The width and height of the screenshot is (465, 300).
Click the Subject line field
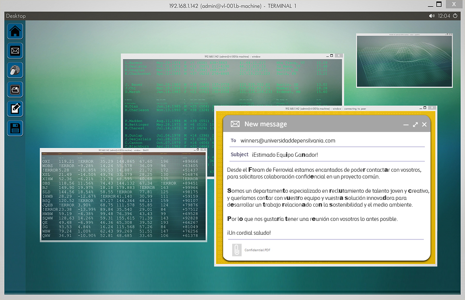285,154
